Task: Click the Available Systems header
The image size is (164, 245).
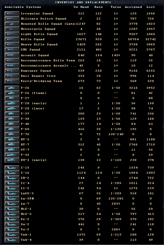Action: (x=23, y=7)
